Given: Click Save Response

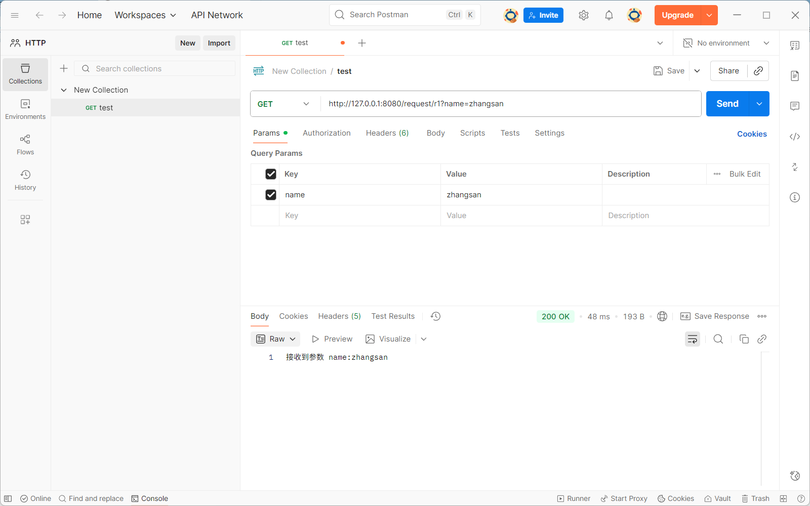Looking at the screenshot, I should pyautogui.click(x=715, y=316).
